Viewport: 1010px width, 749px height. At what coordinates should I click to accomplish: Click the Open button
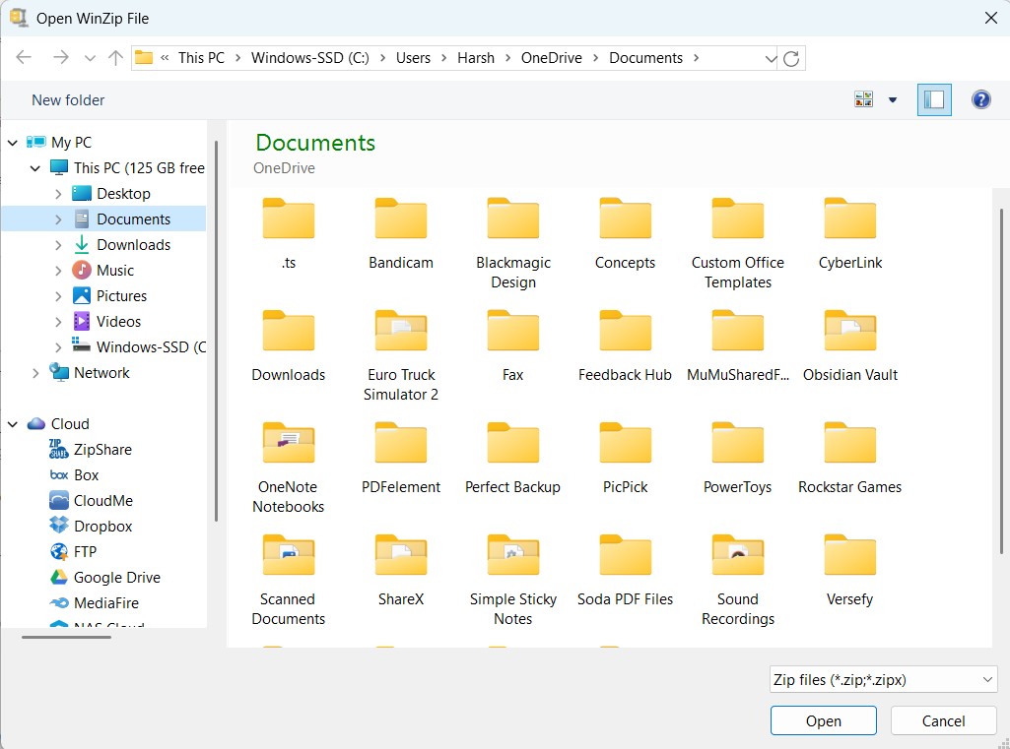tap(823, 720)
